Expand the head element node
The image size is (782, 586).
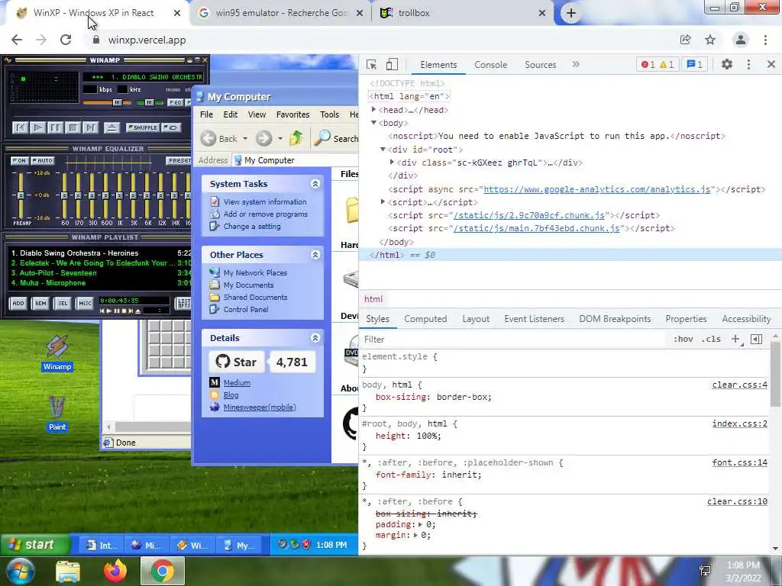coord(373,110)
